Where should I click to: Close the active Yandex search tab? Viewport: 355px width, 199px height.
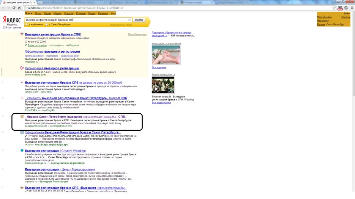pos(35,2)
